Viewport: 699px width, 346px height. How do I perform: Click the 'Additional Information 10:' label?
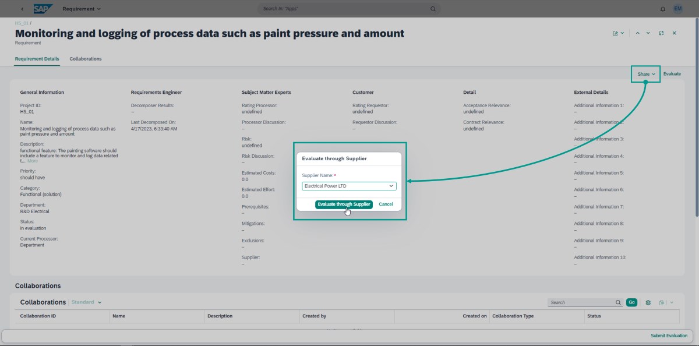point(601,257)
